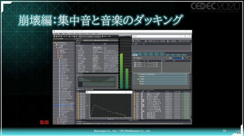Click the orange build icon in toolbar
This screenshot has height=136, width=244.
[x=69, y=36]
